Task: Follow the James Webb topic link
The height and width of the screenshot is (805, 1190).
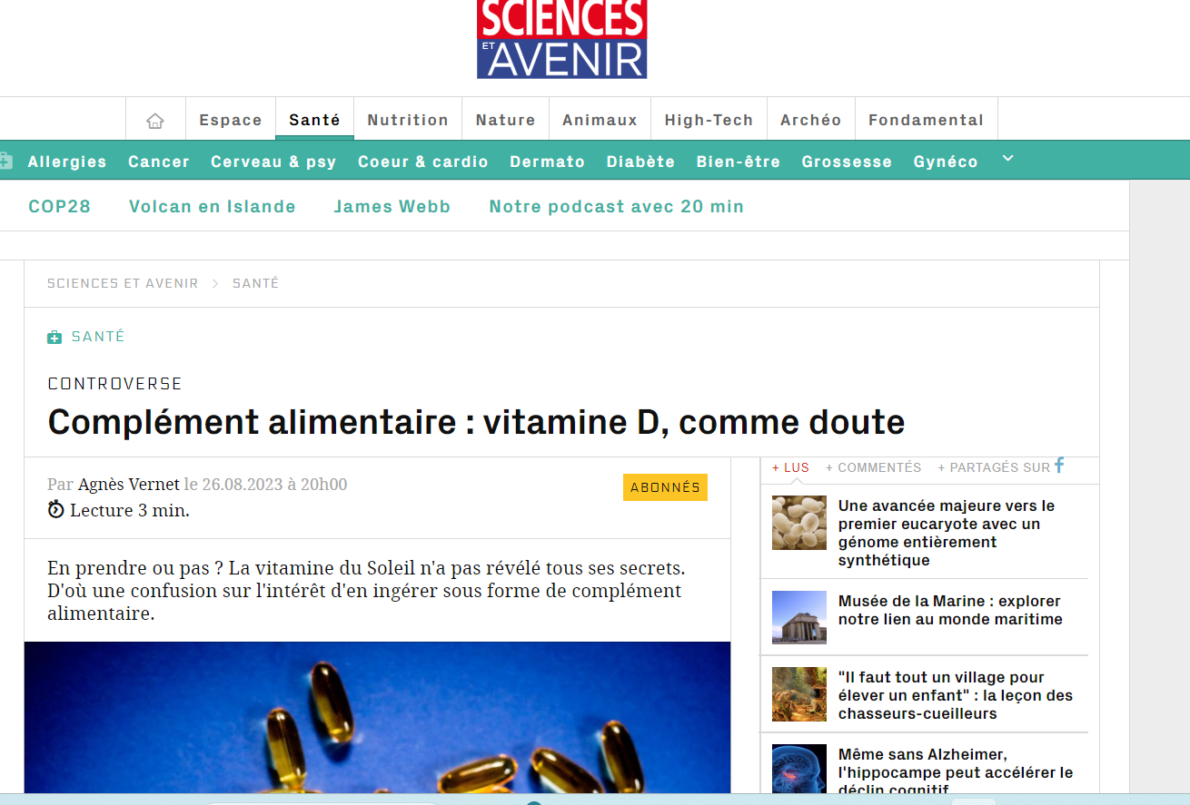Action: [x=392, y=206]
